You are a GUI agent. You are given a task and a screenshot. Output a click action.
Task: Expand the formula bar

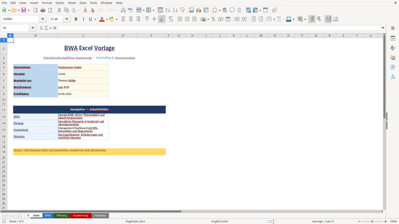pyautogui.click(x=383, y=28)
